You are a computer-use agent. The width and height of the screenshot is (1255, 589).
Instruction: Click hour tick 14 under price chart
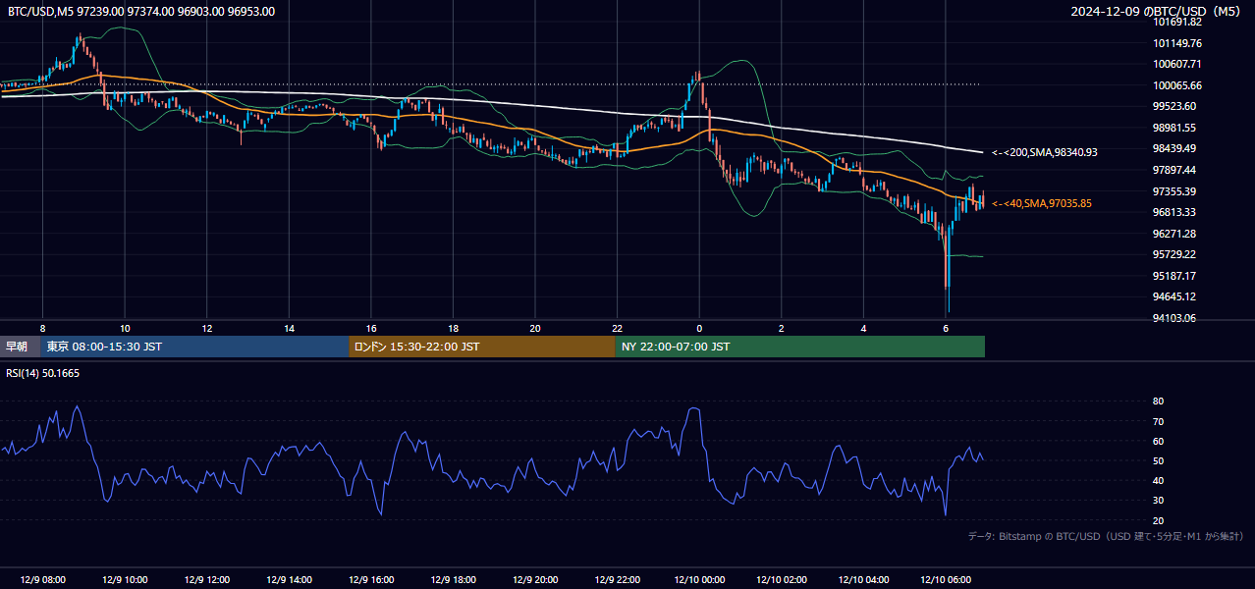289,328
